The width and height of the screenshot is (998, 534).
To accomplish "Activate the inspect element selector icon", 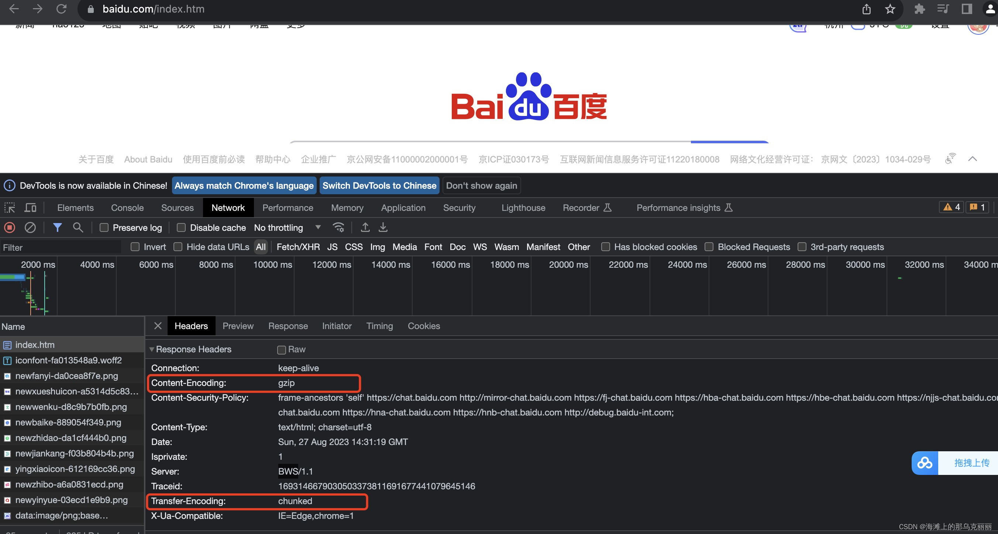I will click(x=10, y=208).
